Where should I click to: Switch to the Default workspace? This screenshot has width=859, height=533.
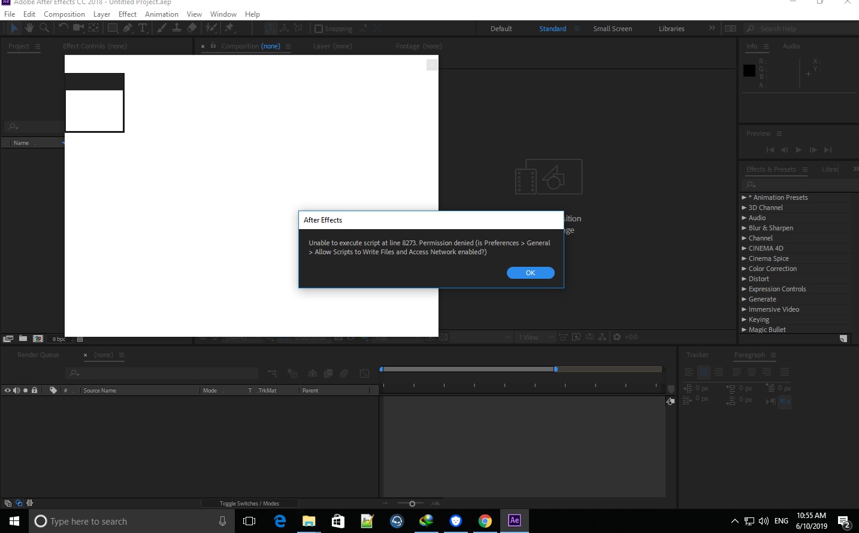click(x=501, y=29)
